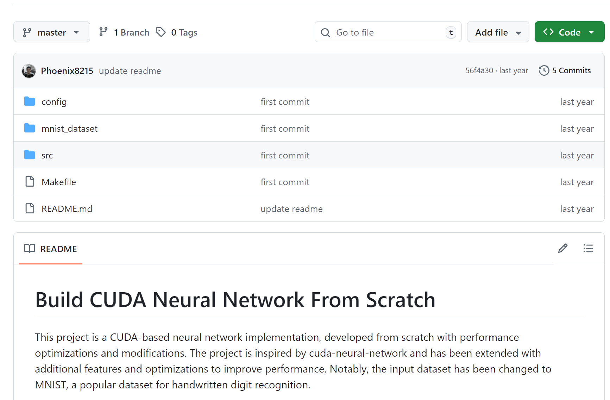Open the master branch dropdown

(51, 32)
